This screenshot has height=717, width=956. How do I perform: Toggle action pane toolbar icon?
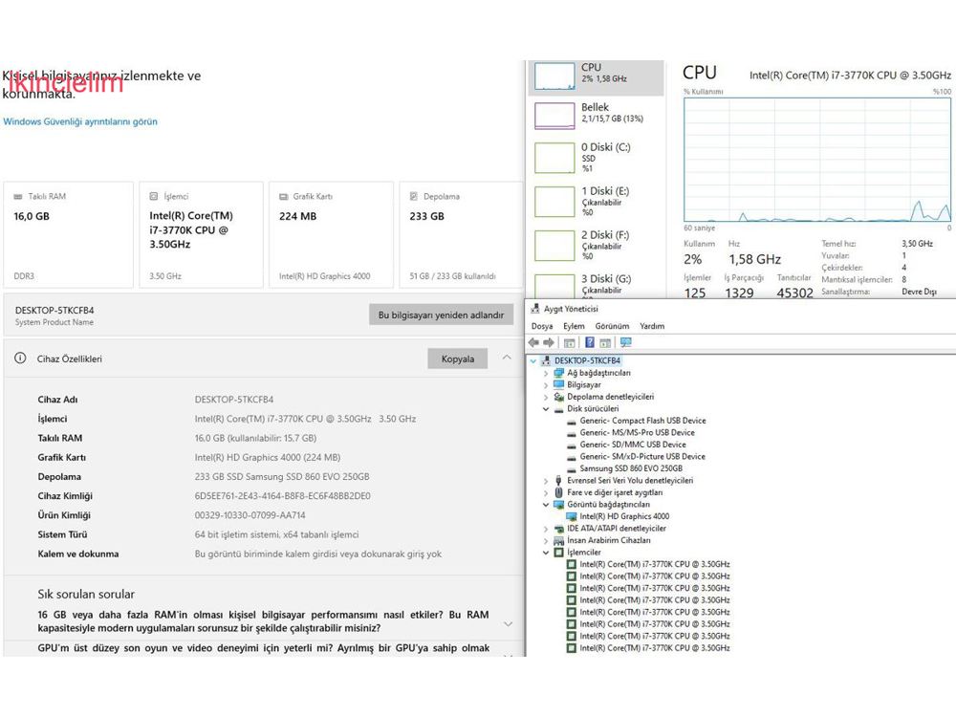coord(605,342)
